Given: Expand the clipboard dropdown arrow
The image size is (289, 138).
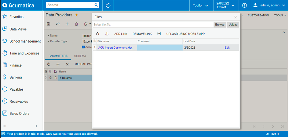Looking at the screenshot, I should point(90,24).
